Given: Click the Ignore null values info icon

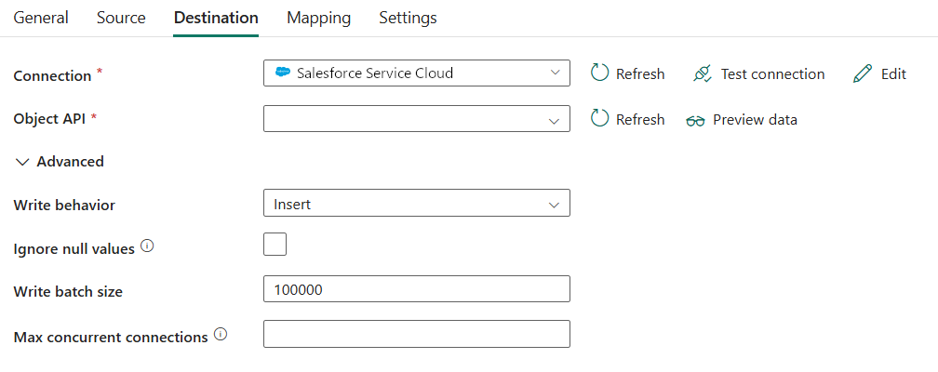Looking at the screenshot, I should pyautogui.click(x=147, y=247).
